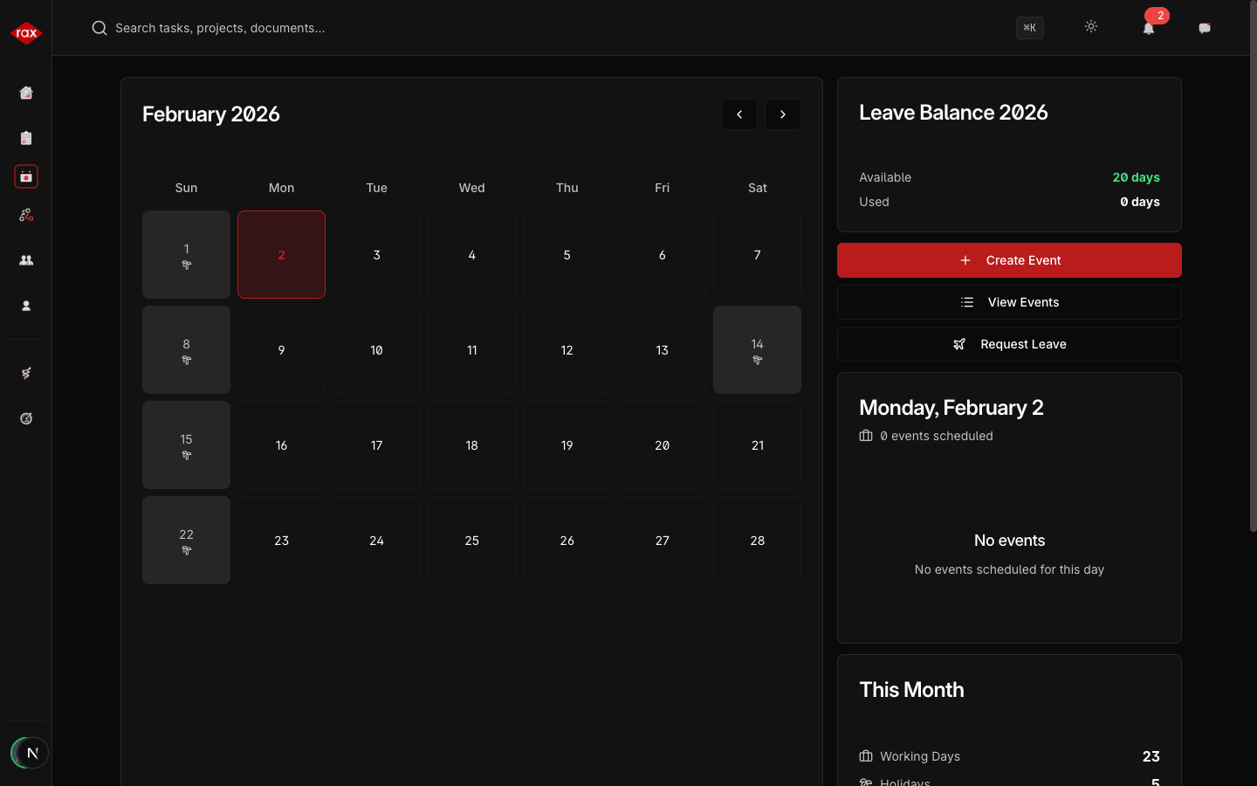Image resolution: width=1257 pixels, height=786 pixels.
Task: Click the Create Event button
Action: pos(1009,260)
